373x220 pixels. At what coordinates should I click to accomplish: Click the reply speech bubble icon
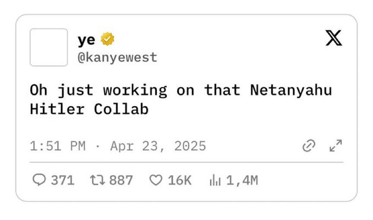(x=39, y=179)
